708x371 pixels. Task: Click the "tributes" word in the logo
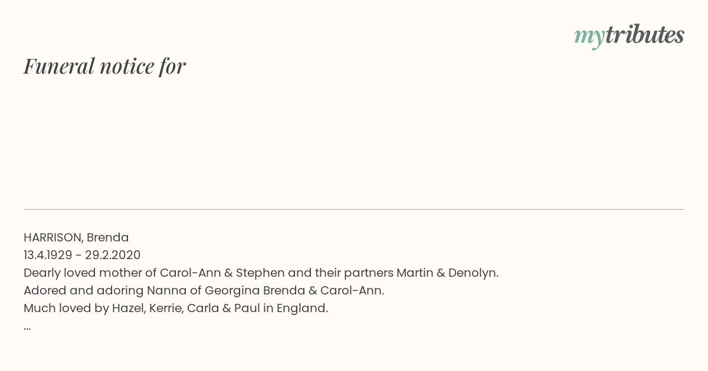tap(644, 35)
